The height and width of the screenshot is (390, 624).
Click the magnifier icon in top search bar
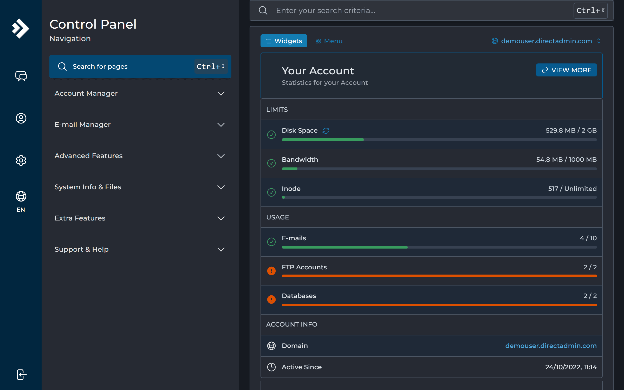[x=263, y=10]
